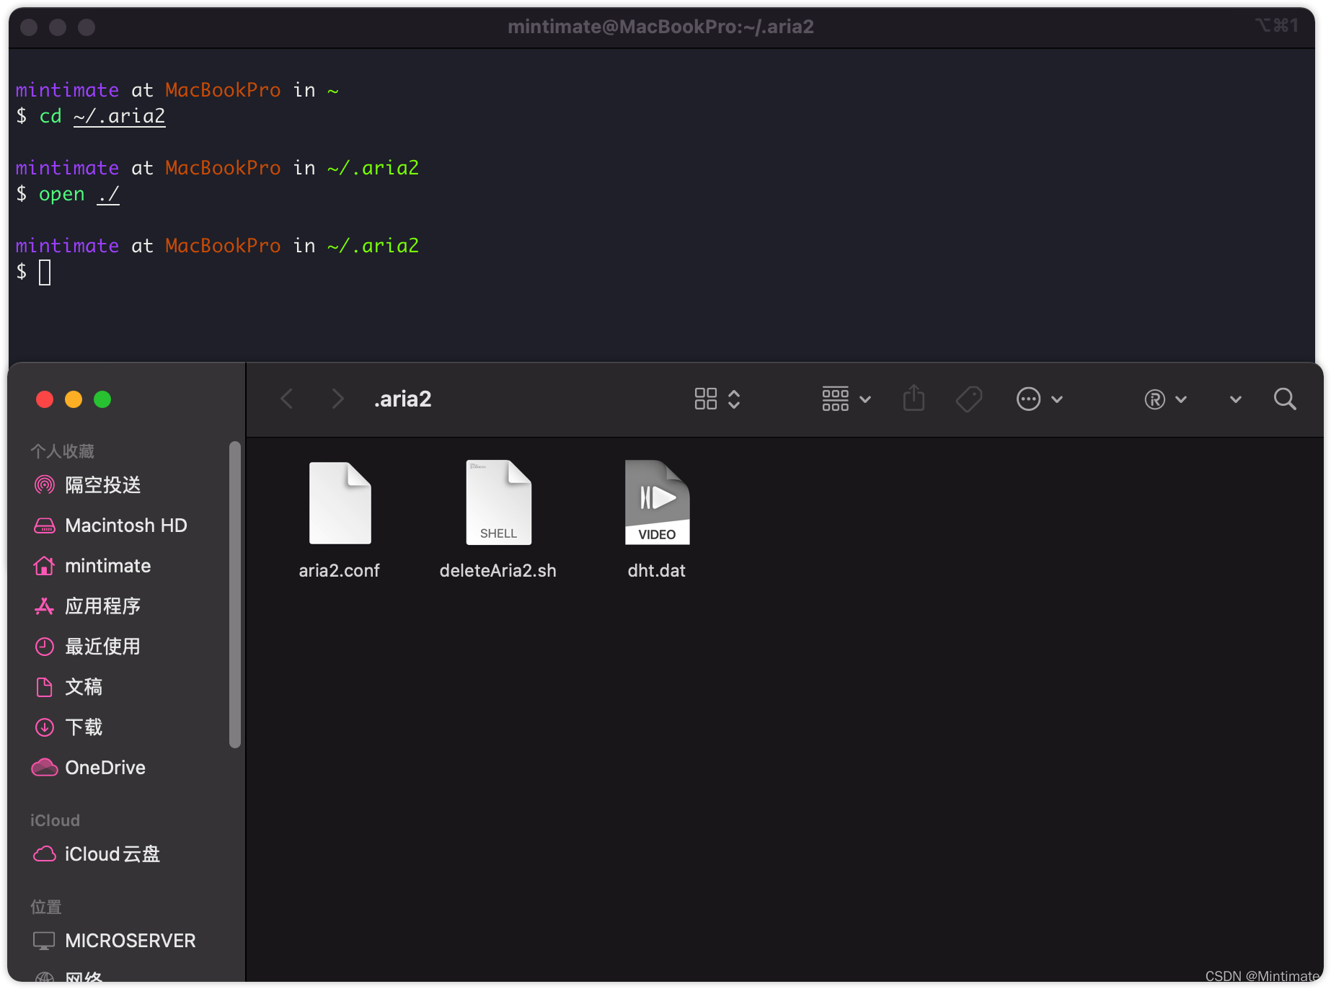The width and height of the screenshot is (1331, 989).
Task: Click the 个人收藏 favorites section header
Action: (x=63, y=451)
